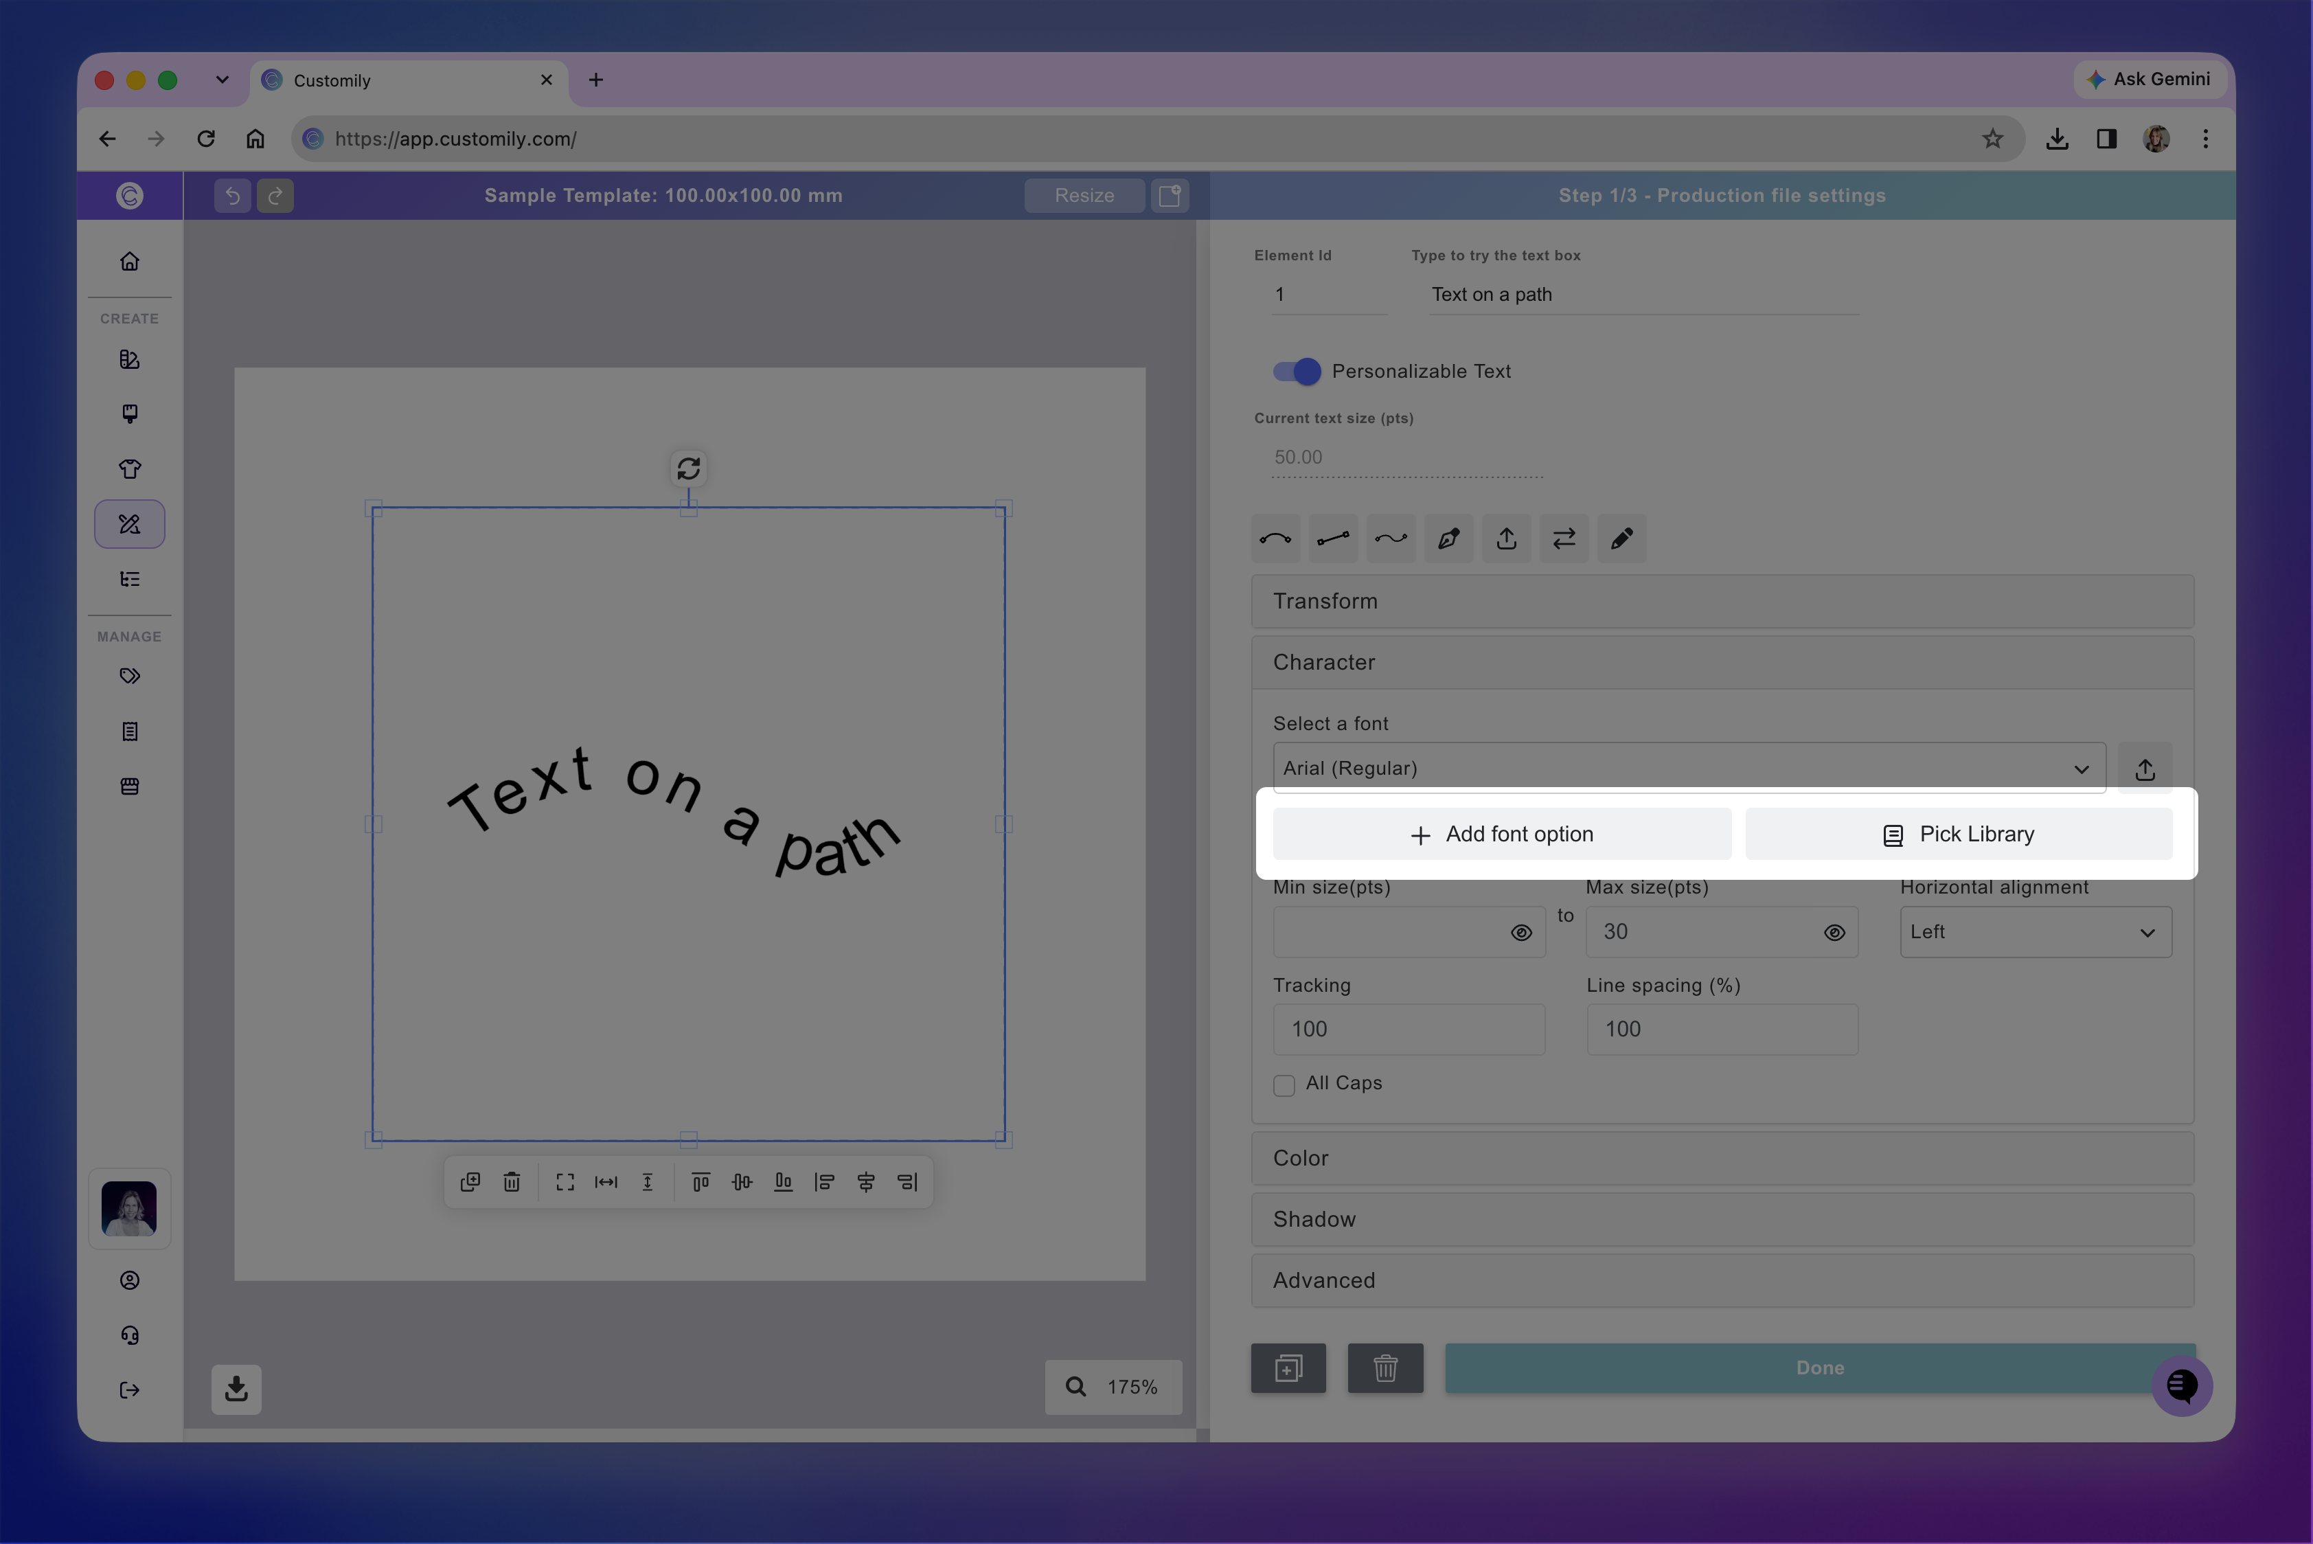Click the fit-to-canvas brackets icon
This screenshot has height=1544, width=2313.
(x=565, y=1181)
